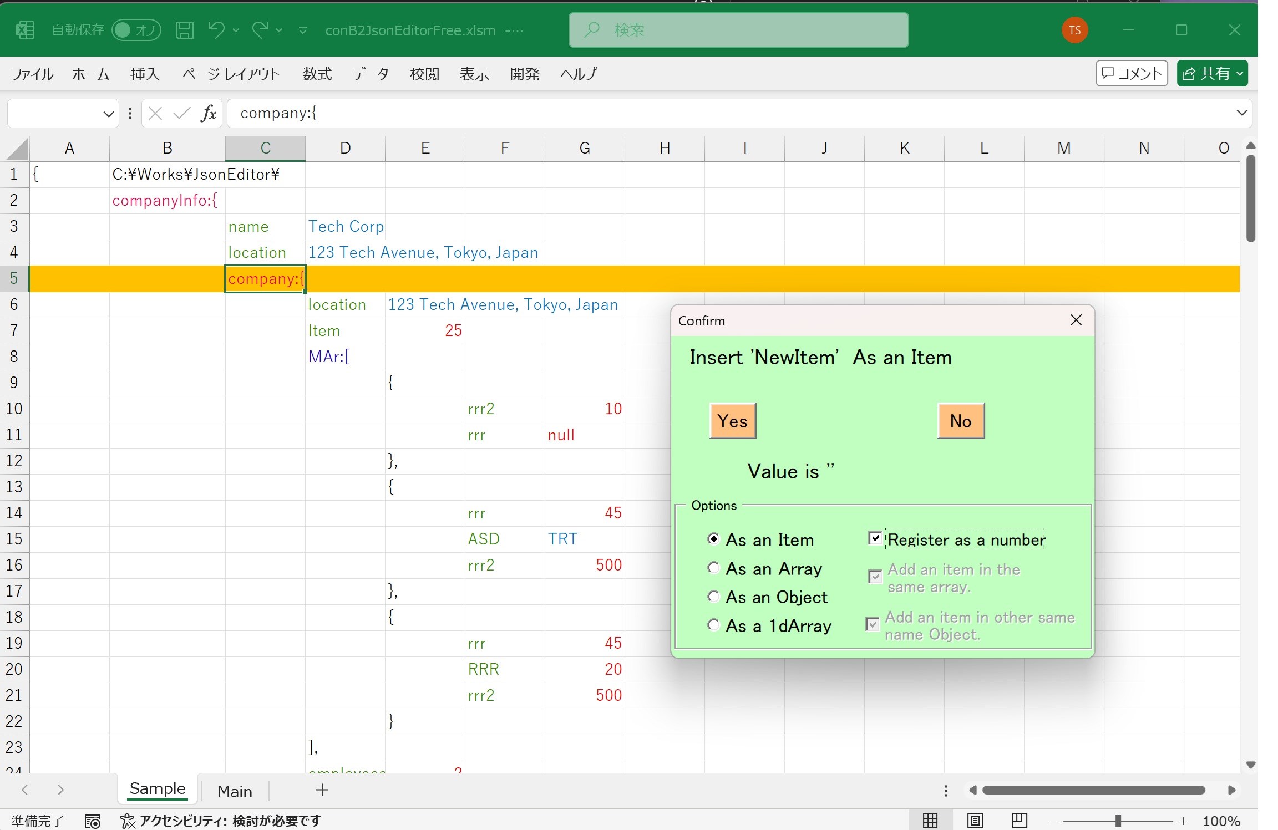Uncheck Register as a number
The width and height of the screenshot is (1278, 830).
pos(875,538)
